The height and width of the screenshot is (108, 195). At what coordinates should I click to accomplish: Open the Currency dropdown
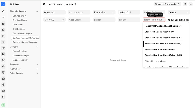point(54,20)
